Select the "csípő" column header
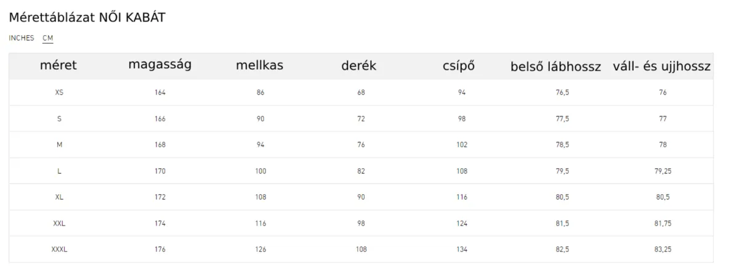739x273 pixels. click(x=459, y=65)
